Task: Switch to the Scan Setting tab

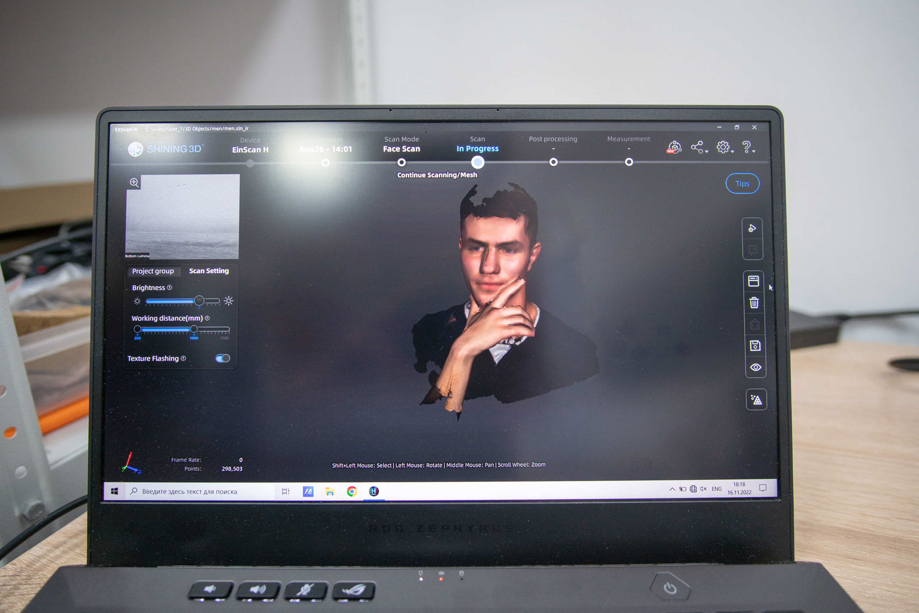Action: coord(209,270)
